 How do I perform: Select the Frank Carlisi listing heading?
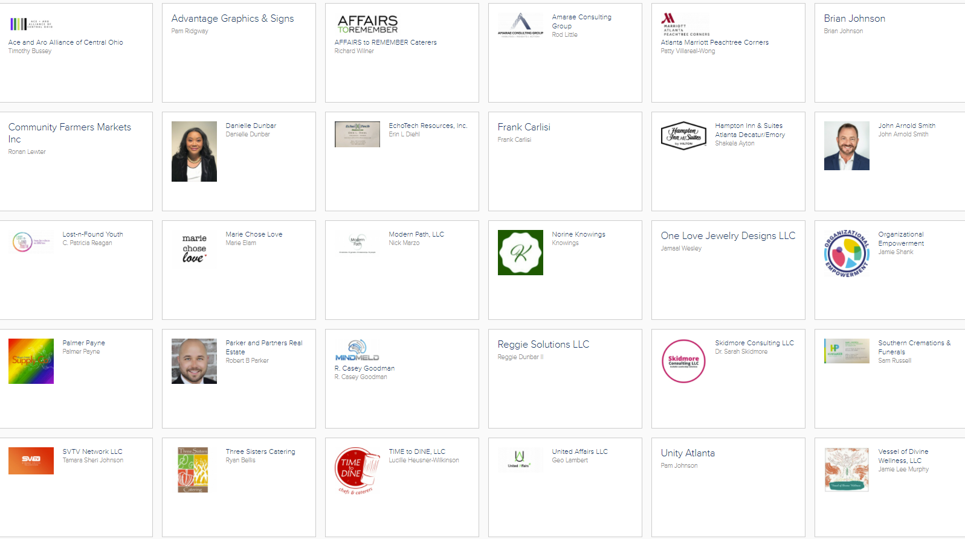click(524, 127)
